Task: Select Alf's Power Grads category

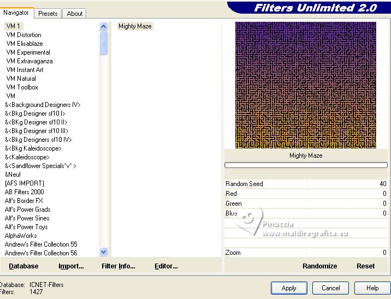Action: tap(27, 210)
